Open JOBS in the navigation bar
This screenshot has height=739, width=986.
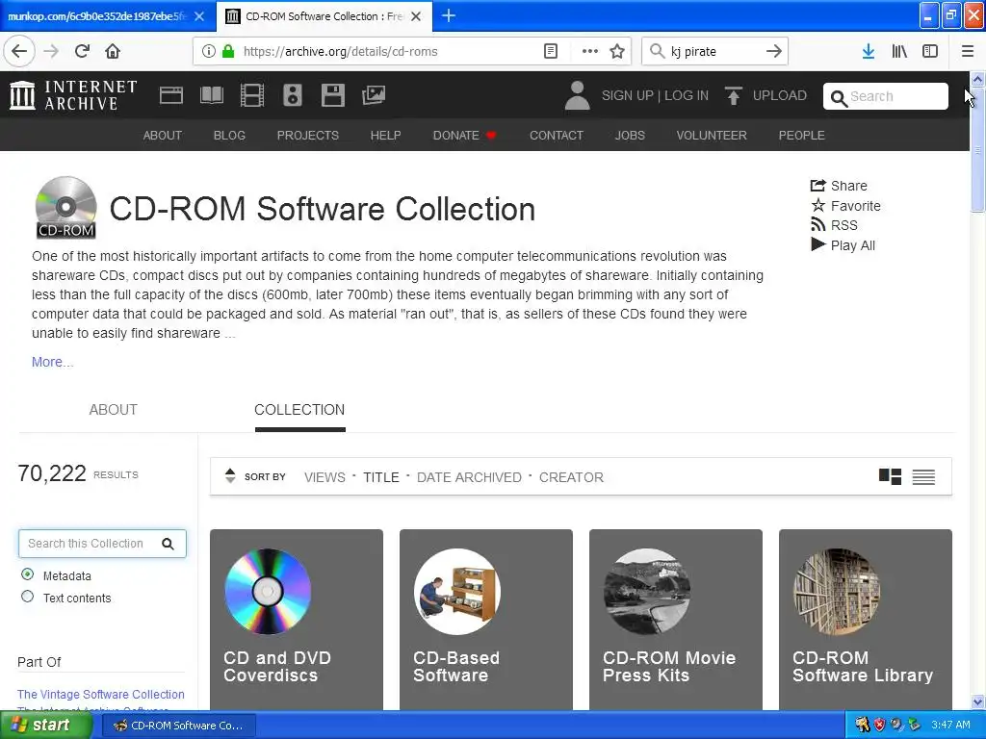[630, 135]
